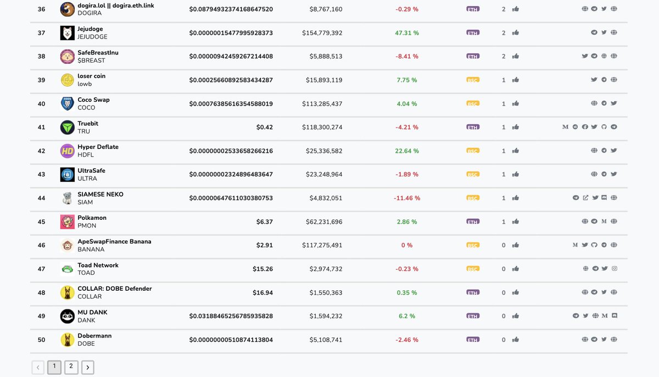
Task: Click the Polkamon pink logo thumbnail
Action: pos(67,222)
